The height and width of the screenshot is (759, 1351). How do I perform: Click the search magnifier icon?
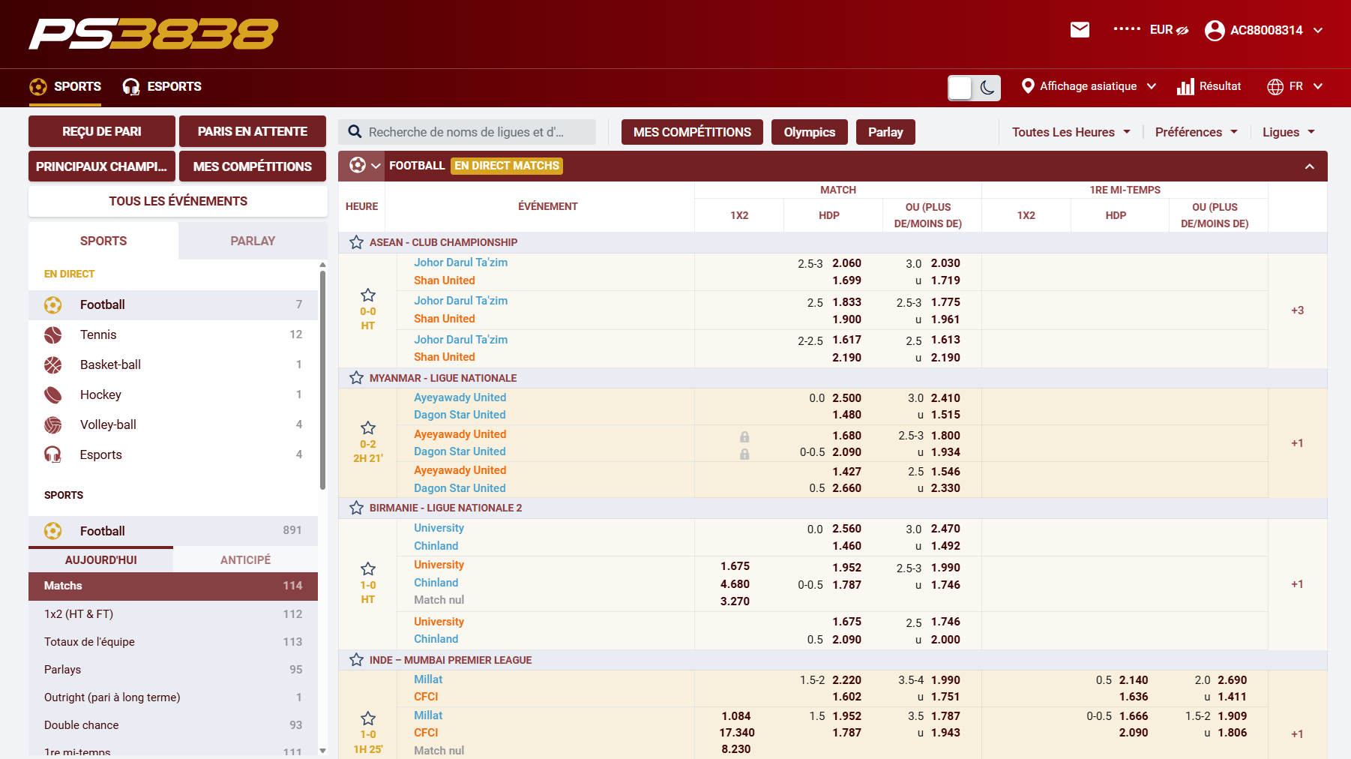click(355, 132)
